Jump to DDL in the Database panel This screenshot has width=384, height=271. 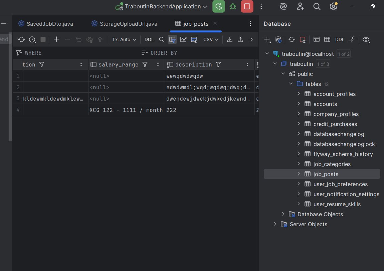pyautogui.click(x=340, y=39)
